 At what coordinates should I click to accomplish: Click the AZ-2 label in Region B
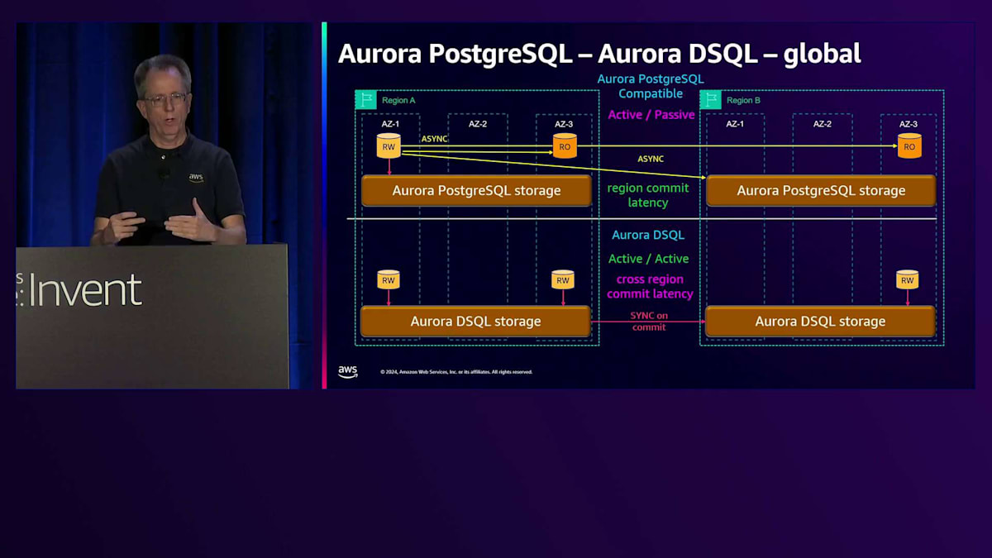point(823,124)
